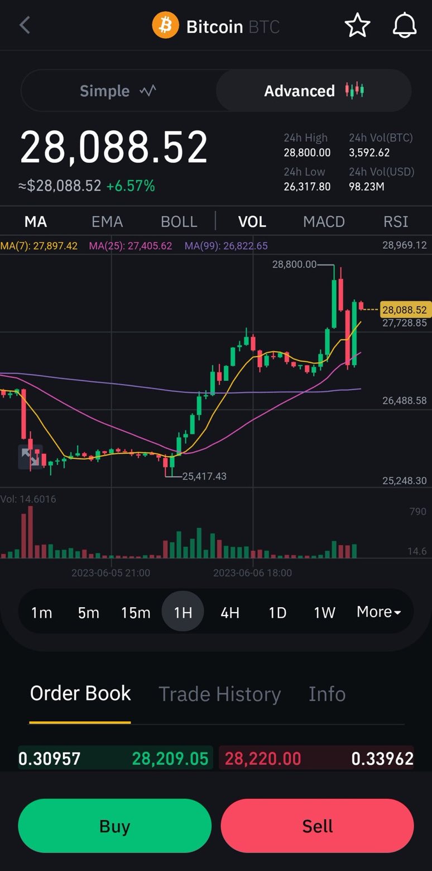
Task: Tap the 2023-06-06 18:00 time label
Action: click(x=252, y=573)
